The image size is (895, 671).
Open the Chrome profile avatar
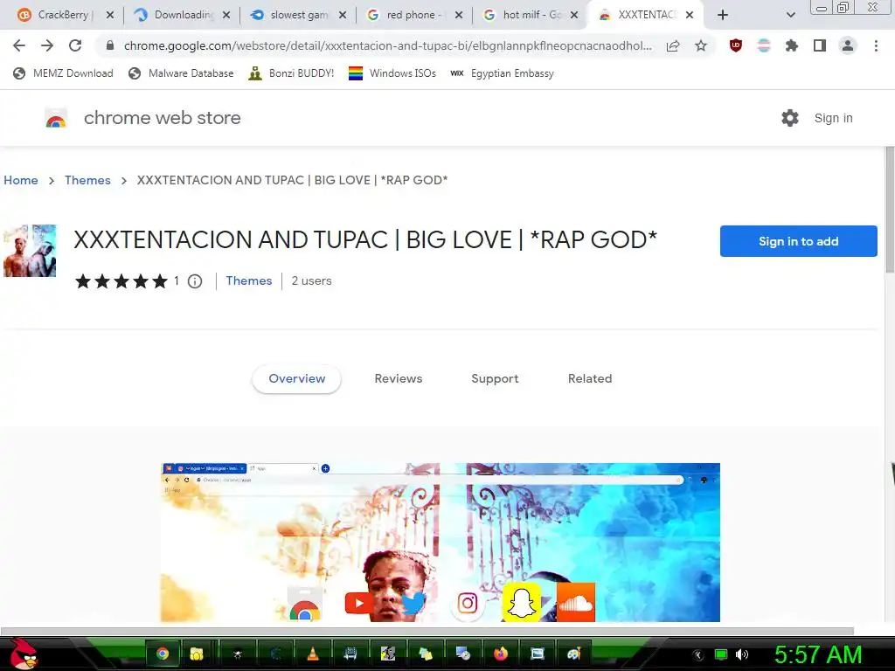tap(848, 45)
